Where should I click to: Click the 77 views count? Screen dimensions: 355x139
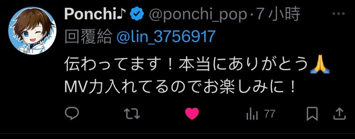click(x=269, y=114)
